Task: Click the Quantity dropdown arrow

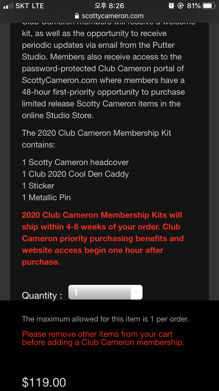Action: tap(136, 292)
